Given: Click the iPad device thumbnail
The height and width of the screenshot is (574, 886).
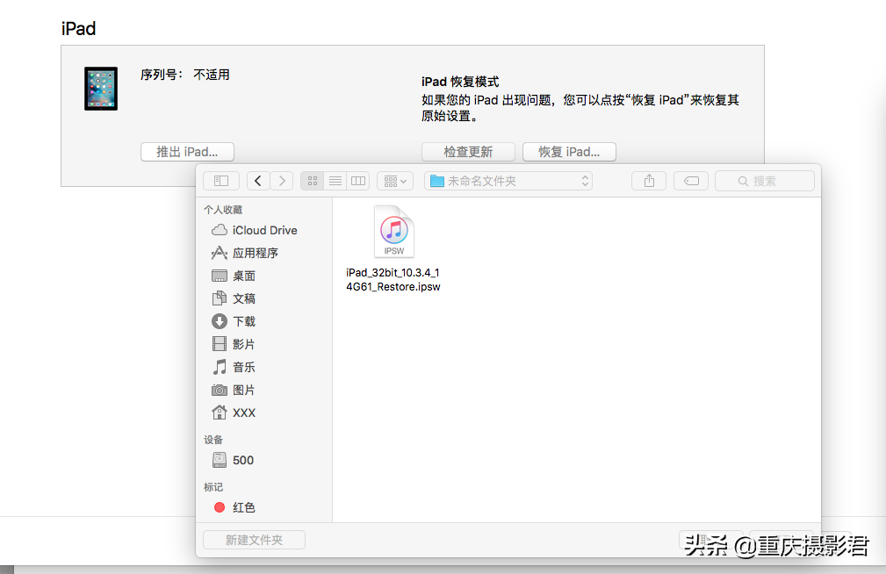Looking at the screenshot, I should (x=101, y=89).
